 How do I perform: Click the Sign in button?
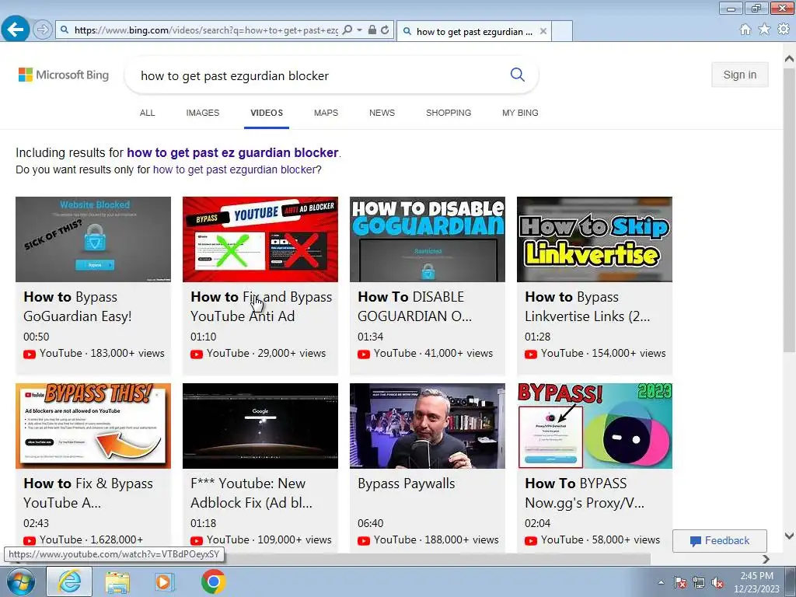(740, 75)
